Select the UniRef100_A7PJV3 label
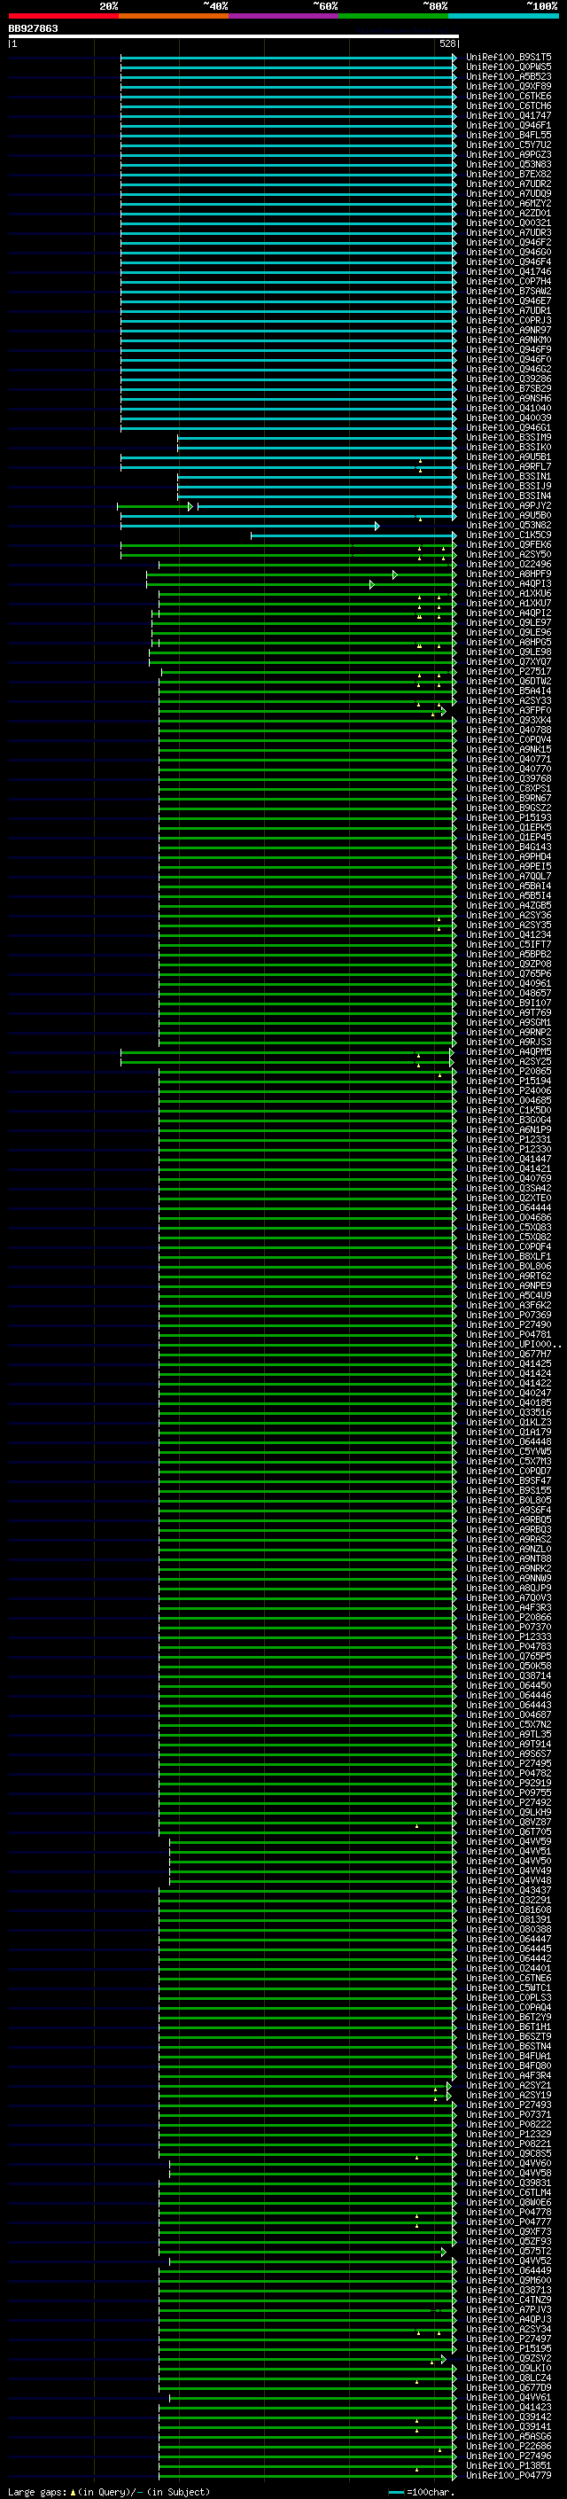The image size is (567, 2499). coord(509,2310)
